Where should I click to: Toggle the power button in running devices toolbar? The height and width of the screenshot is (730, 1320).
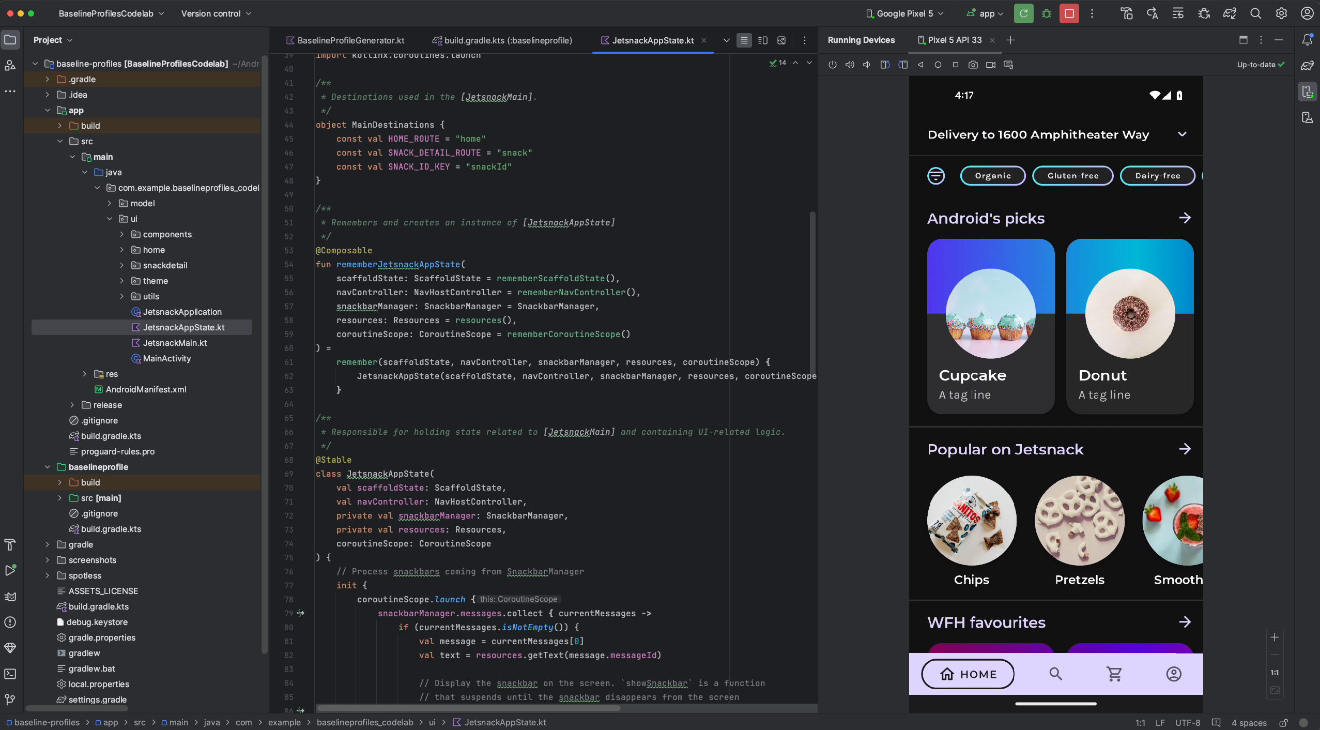[x=833, y=65]
